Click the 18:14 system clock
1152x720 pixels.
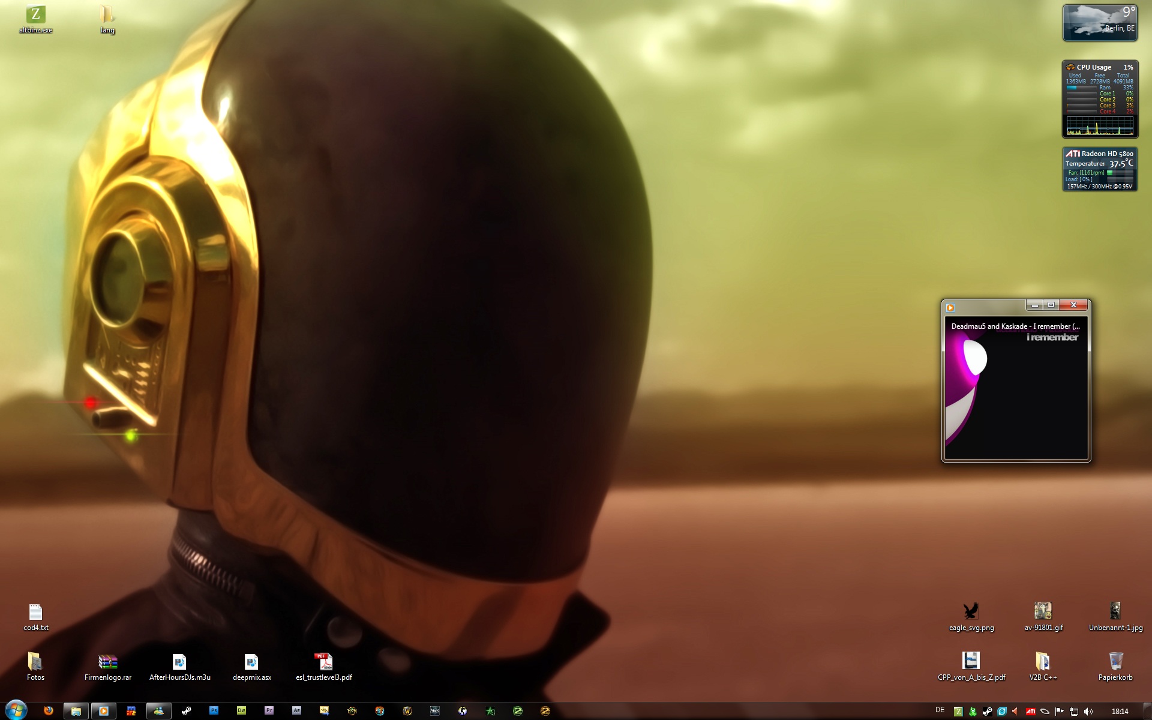pos(1120,712)
